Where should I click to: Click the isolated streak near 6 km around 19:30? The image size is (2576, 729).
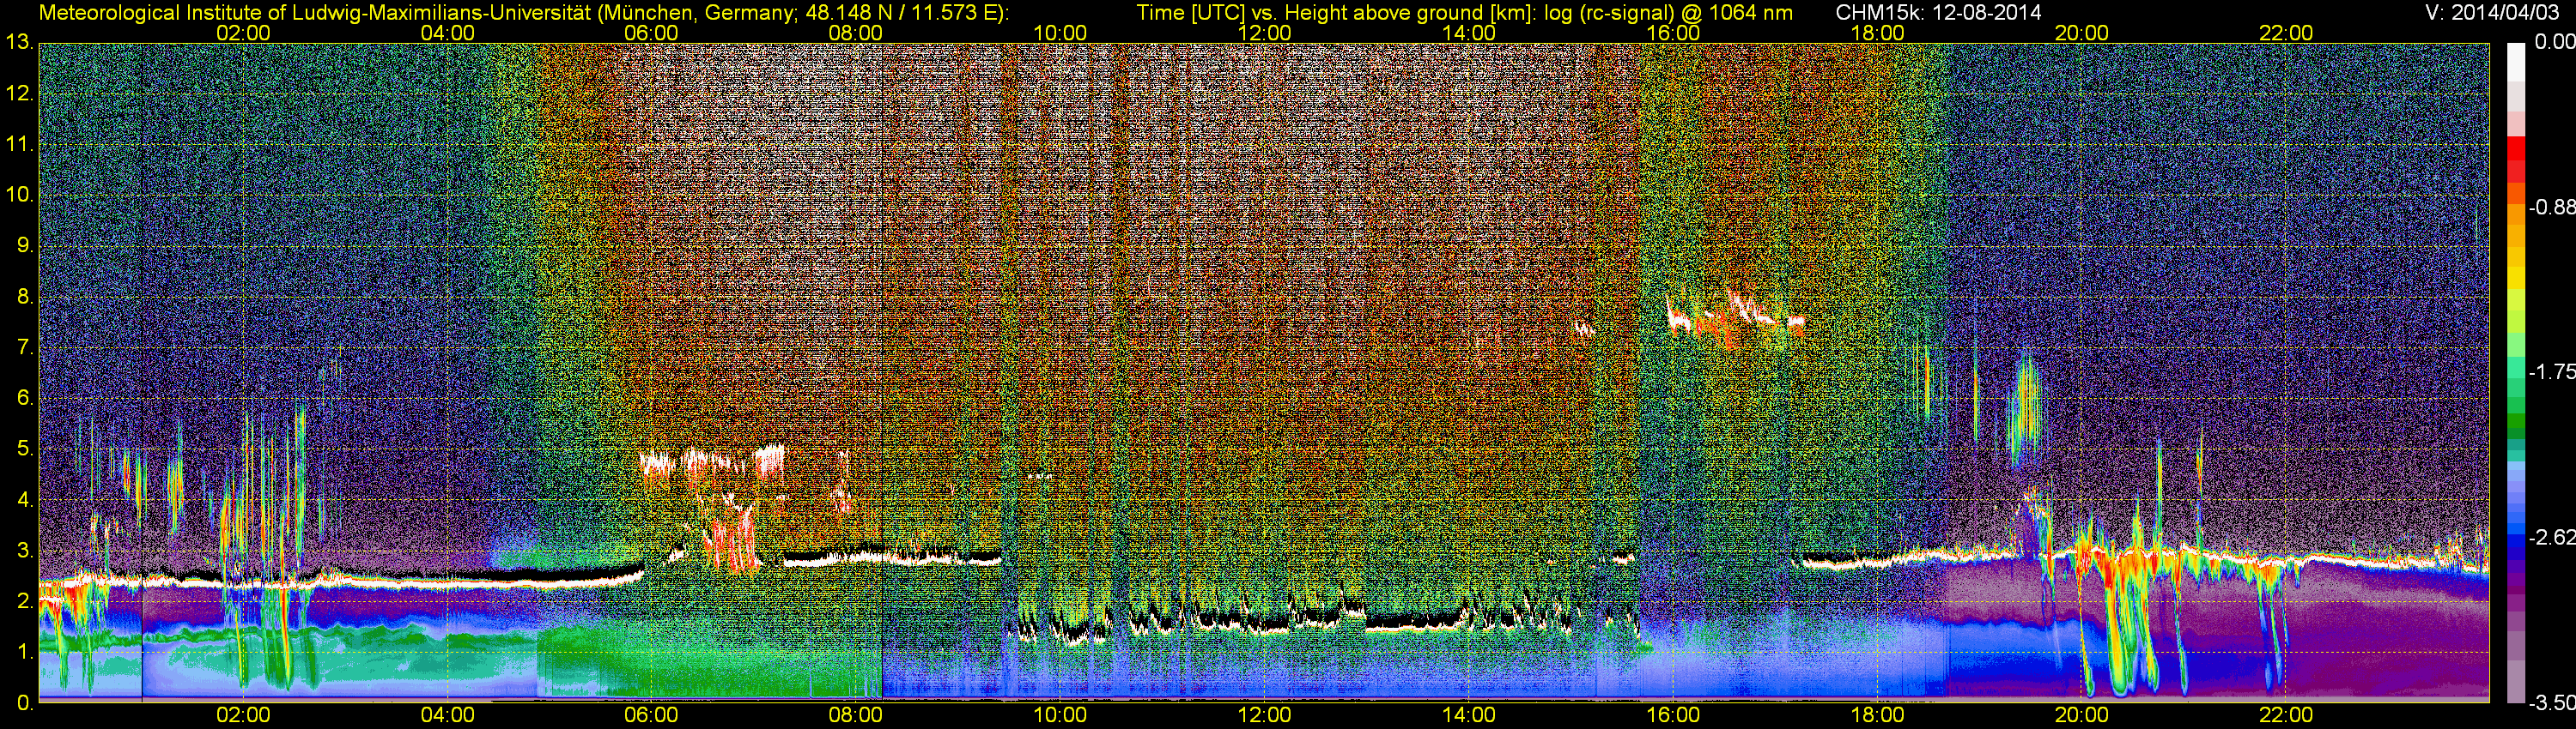(x=2027, y=408)
